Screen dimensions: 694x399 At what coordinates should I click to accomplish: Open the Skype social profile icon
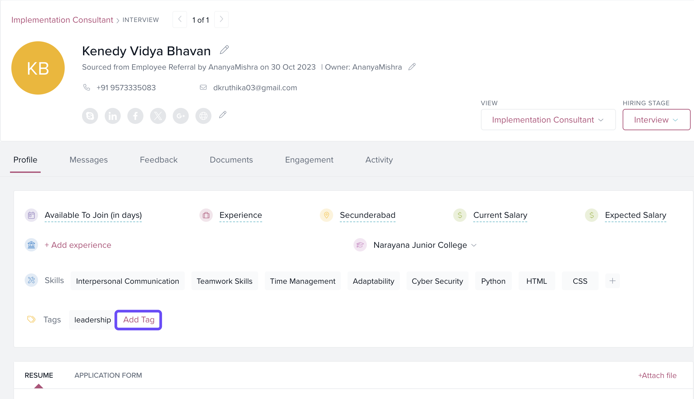tap(90, 116)
